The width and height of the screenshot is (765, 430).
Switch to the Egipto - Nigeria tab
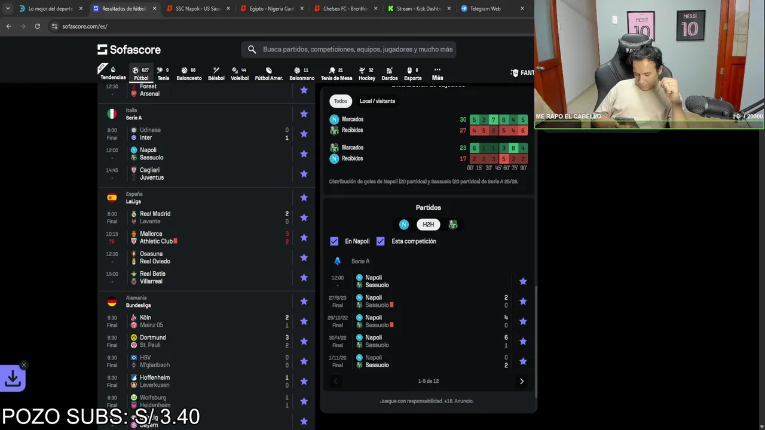271,9
